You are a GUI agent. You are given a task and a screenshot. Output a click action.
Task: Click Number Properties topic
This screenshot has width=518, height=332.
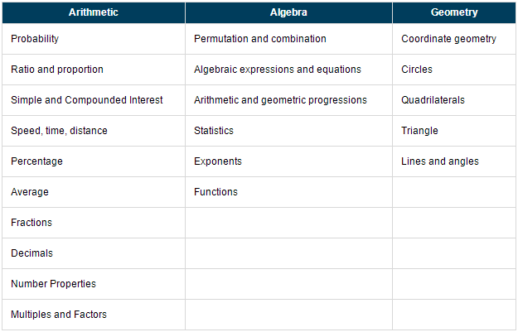pyautogui.click(x=54, y=284)
